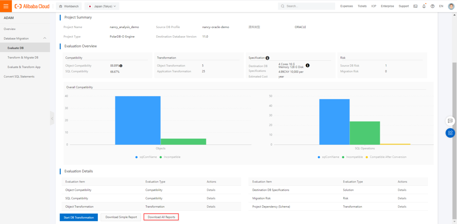The height and width of the screenshot is (224, 457).
Task: Toggle Incompatible legend under Objects chart
Action: tap(170, 157)
